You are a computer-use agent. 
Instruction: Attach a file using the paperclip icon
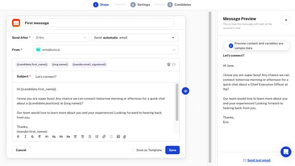pos(124,137)
